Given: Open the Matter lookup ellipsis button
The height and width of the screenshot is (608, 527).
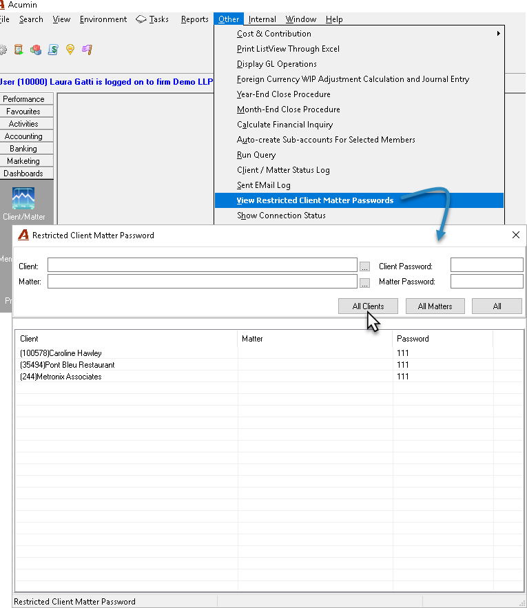Looking at the screenshot, I should tap(364, 283).
